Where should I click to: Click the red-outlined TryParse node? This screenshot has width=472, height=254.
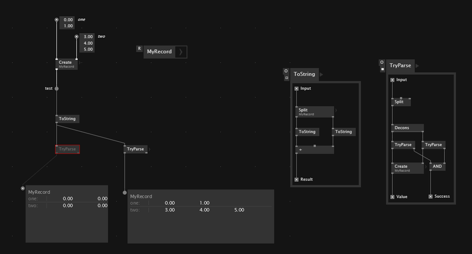tap(67, 149)
